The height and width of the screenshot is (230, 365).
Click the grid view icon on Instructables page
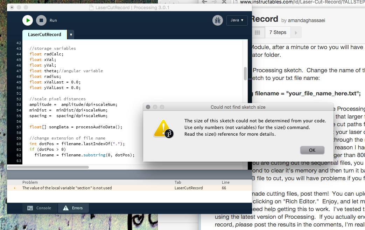pyautogui.click(x=257, y=33)
